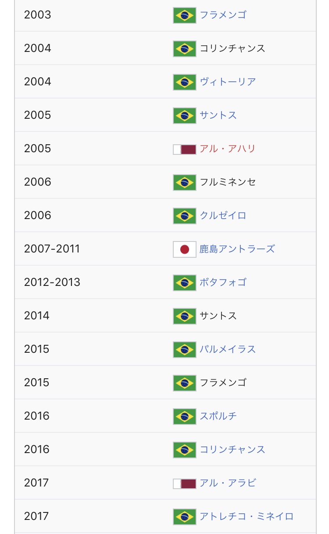Click the Qatar flag beside アル・アラビ
329x534 pixels.
tap(184, 483)
